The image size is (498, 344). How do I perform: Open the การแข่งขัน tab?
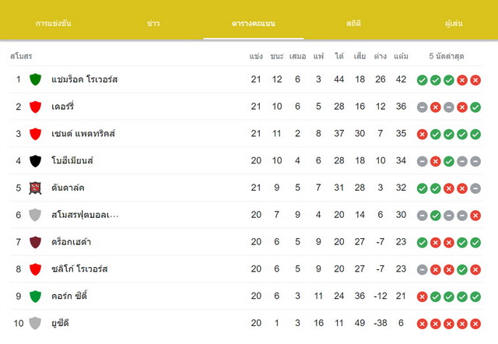click(54, 23)
